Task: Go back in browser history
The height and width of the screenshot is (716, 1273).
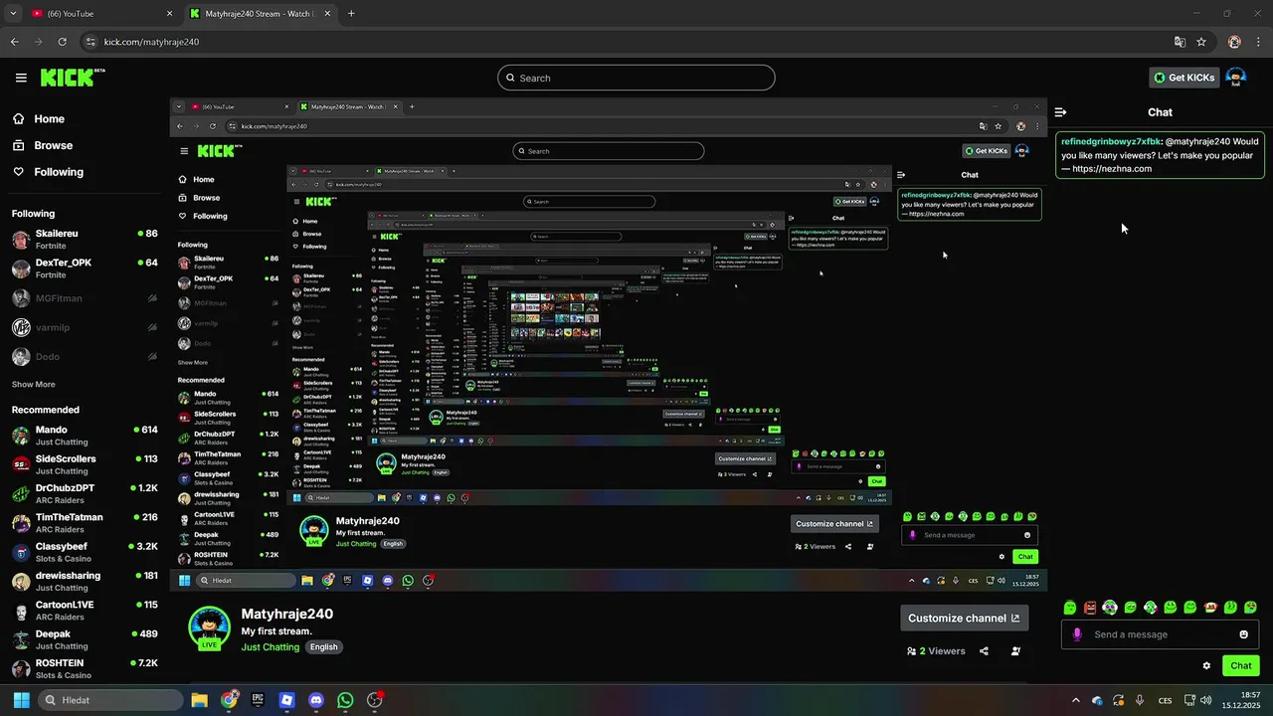Action: [x=14, y=42]
